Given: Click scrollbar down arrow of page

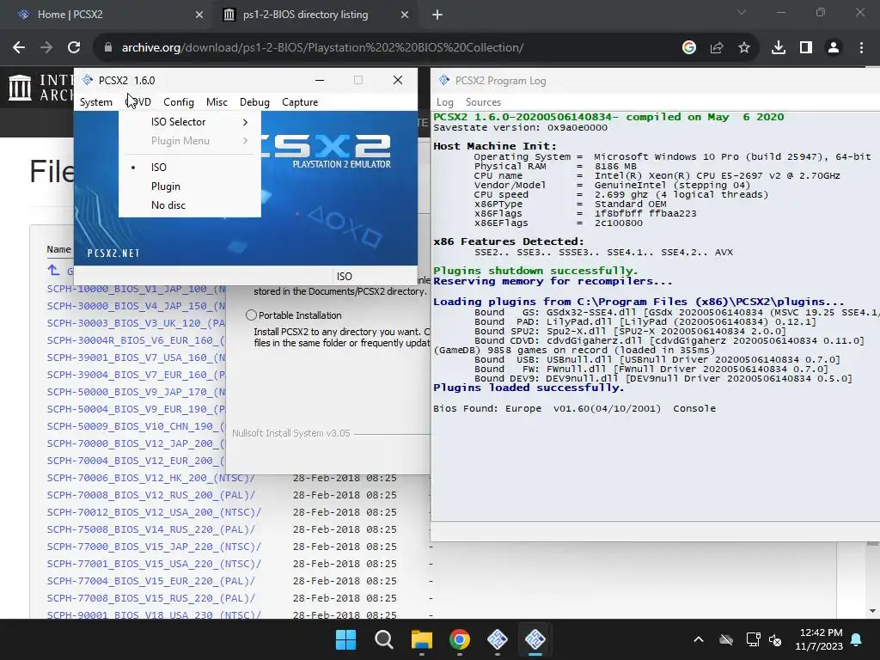Looking at the screenshot, I should pos(873,611).
